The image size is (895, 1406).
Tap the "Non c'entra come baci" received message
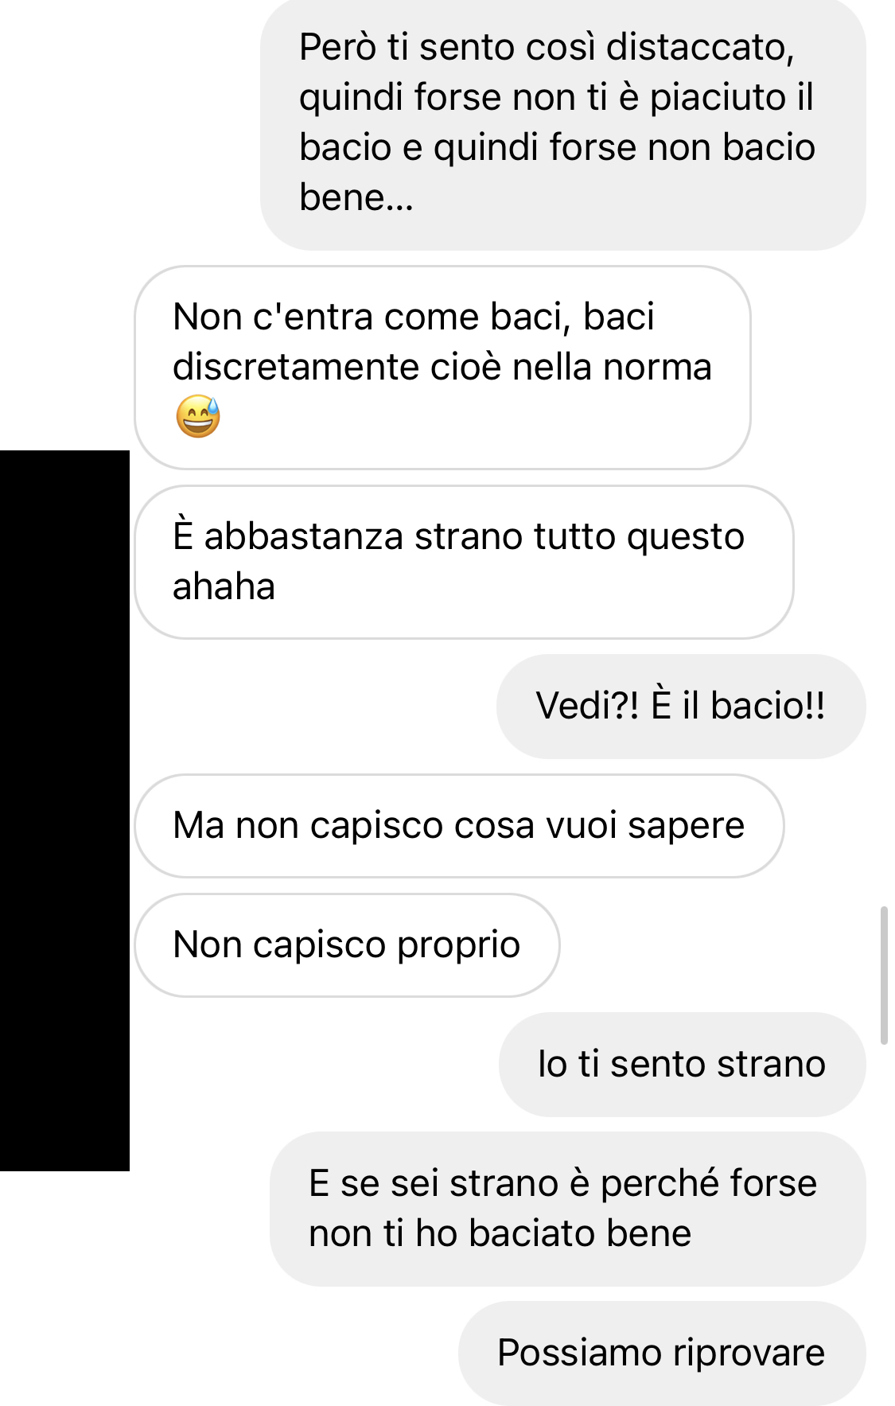point(442,367)
